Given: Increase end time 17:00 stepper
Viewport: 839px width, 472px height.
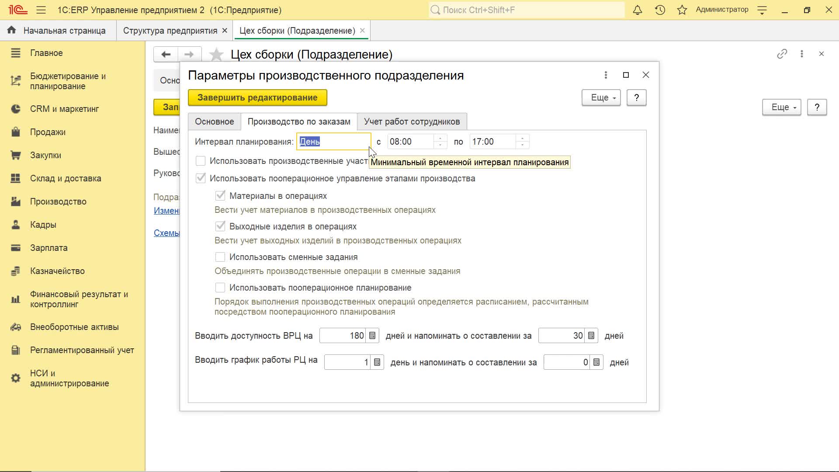Looking at the screenshot, I should pos(523,138).
